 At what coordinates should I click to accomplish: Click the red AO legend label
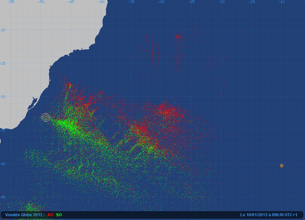point(50,215)
